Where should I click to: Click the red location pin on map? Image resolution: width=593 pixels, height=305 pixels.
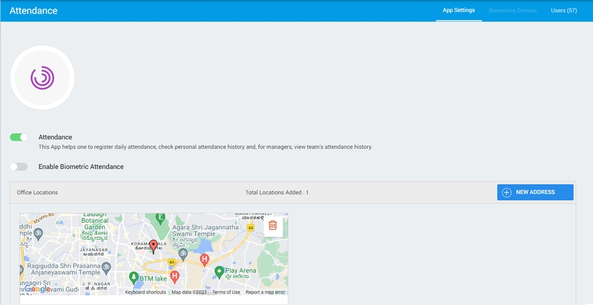click(x=154, y=246)
